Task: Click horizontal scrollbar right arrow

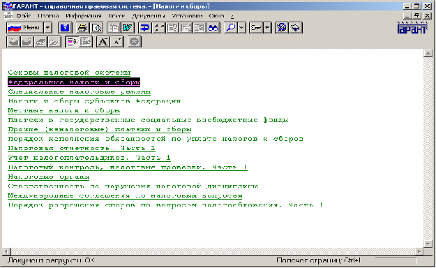Action: tap(419, 251)
